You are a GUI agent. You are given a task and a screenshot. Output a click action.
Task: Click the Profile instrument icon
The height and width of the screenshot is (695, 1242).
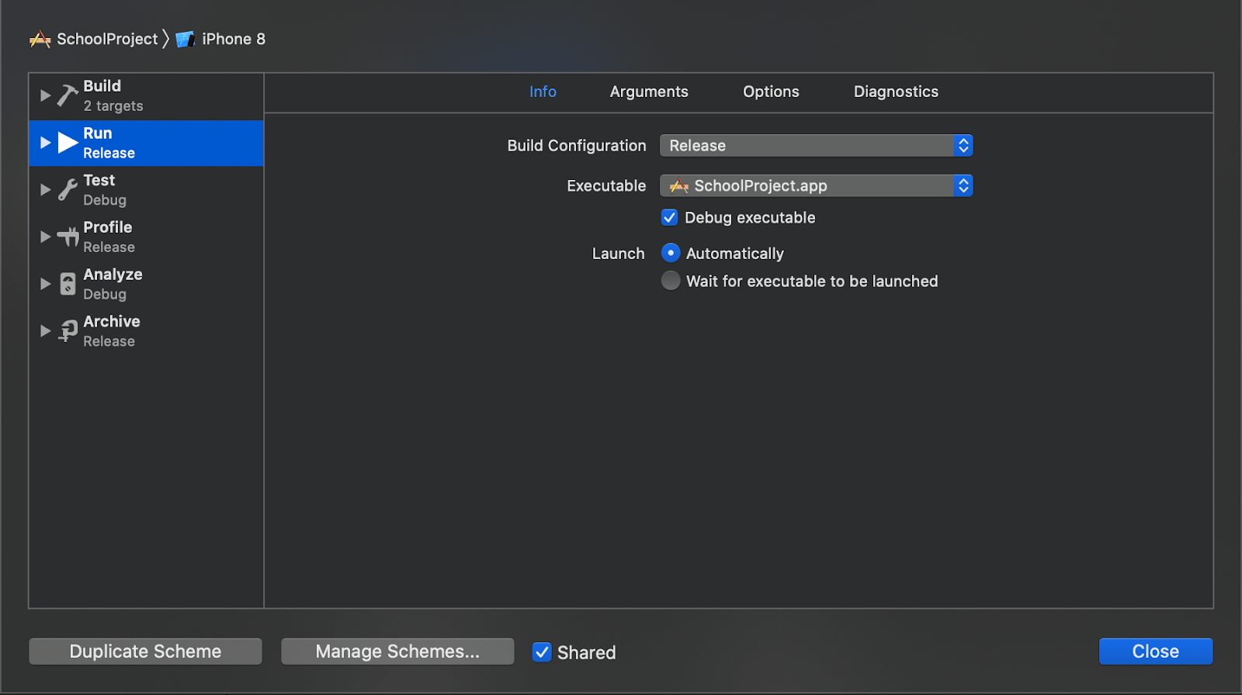[x=68, y=237]
